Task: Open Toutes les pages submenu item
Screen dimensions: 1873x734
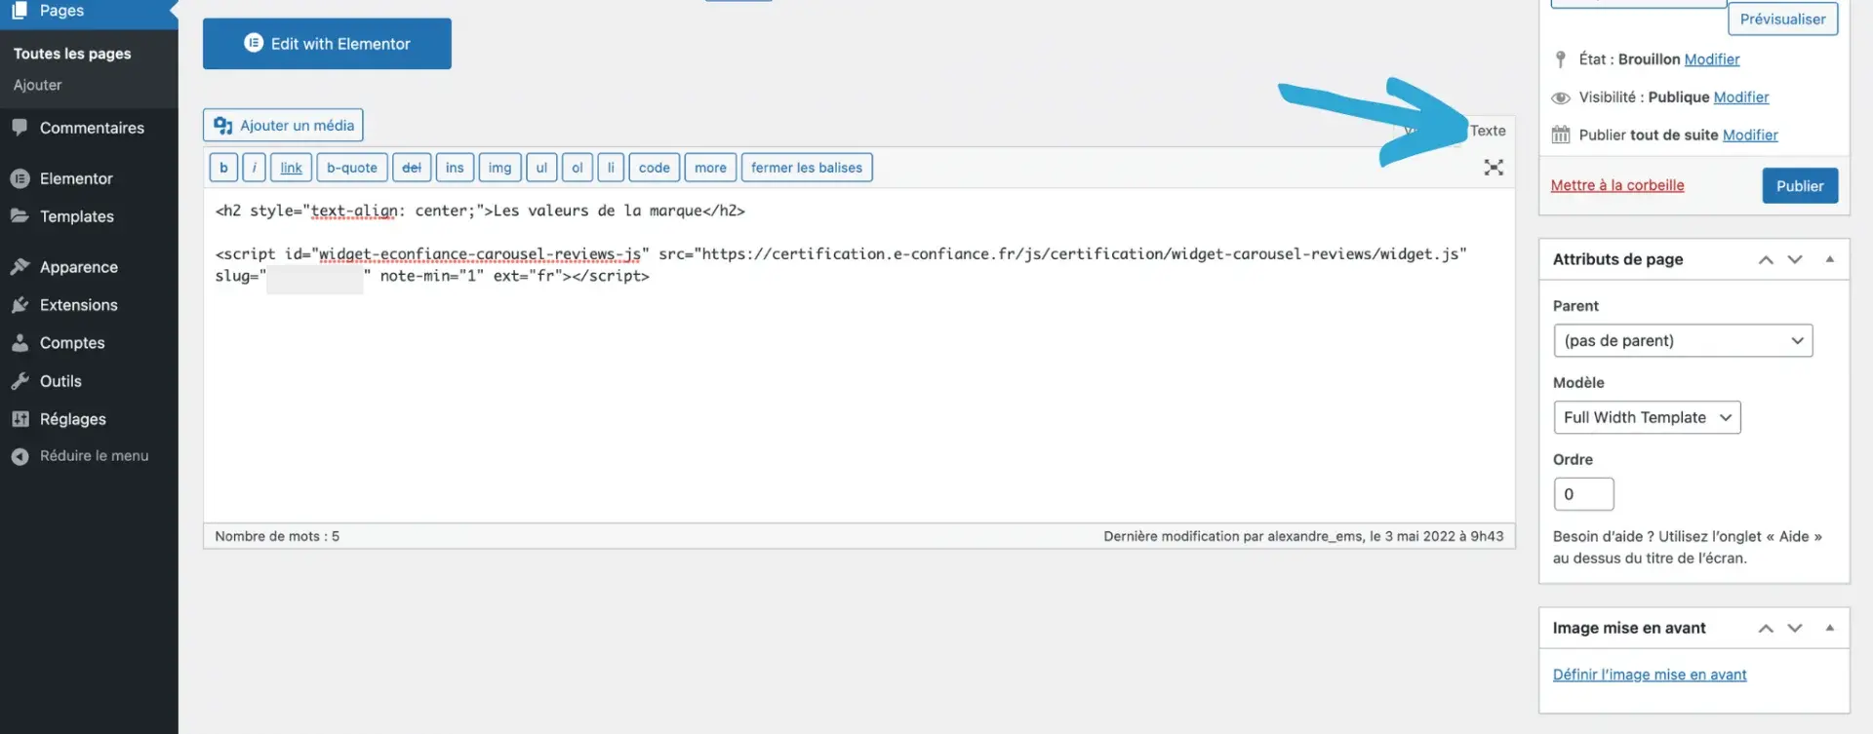Action: (72, 54)
